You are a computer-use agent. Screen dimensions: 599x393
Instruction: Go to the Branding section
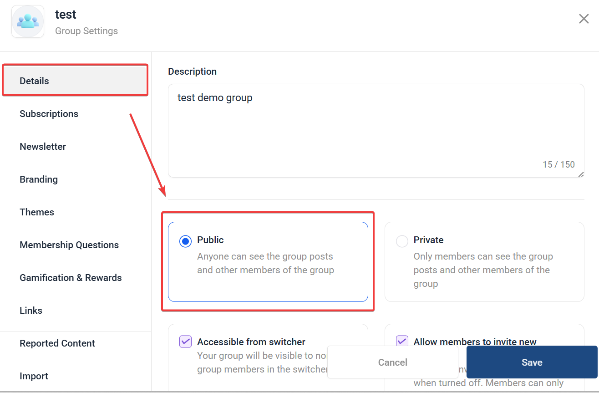click(39, 179)
